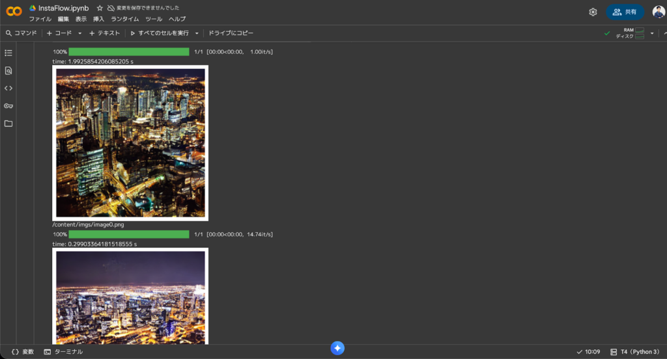Image resolution: width=667 pixels, height=359 pixels.
Task: Open the ファイル menu
Action: click(x=40, y=19)
